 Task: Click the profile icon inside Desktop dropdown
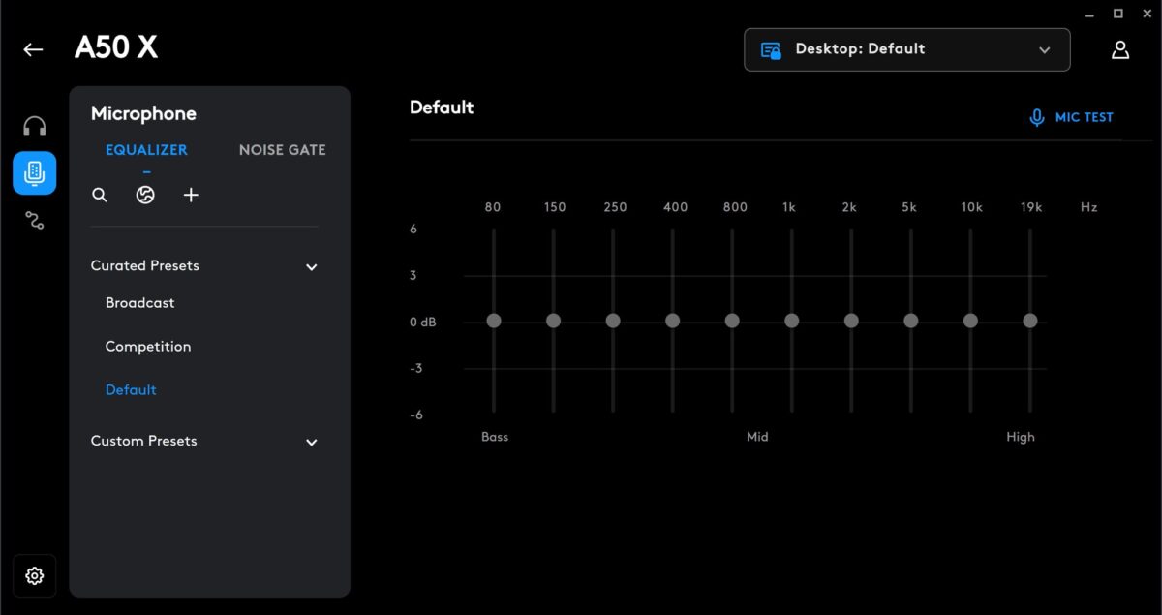771,50
